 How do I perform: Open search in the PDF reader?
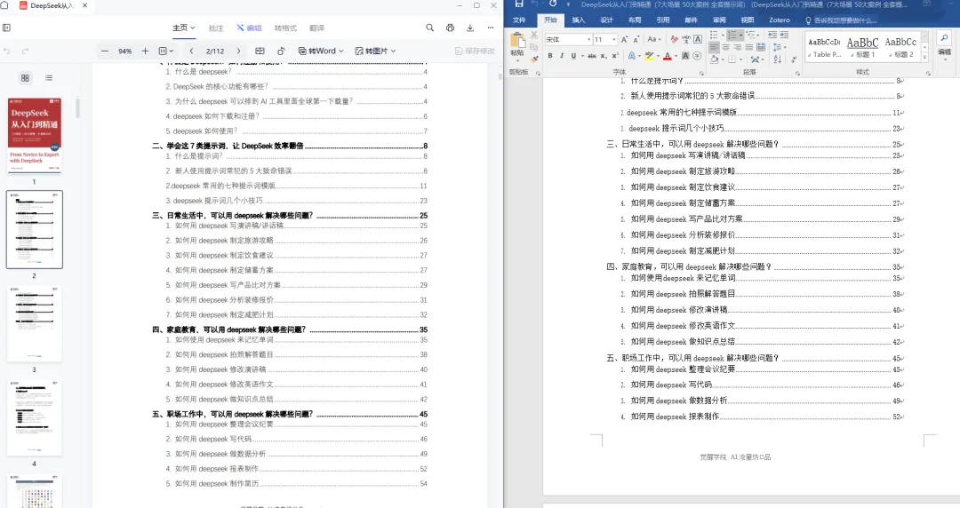point(430,28)
